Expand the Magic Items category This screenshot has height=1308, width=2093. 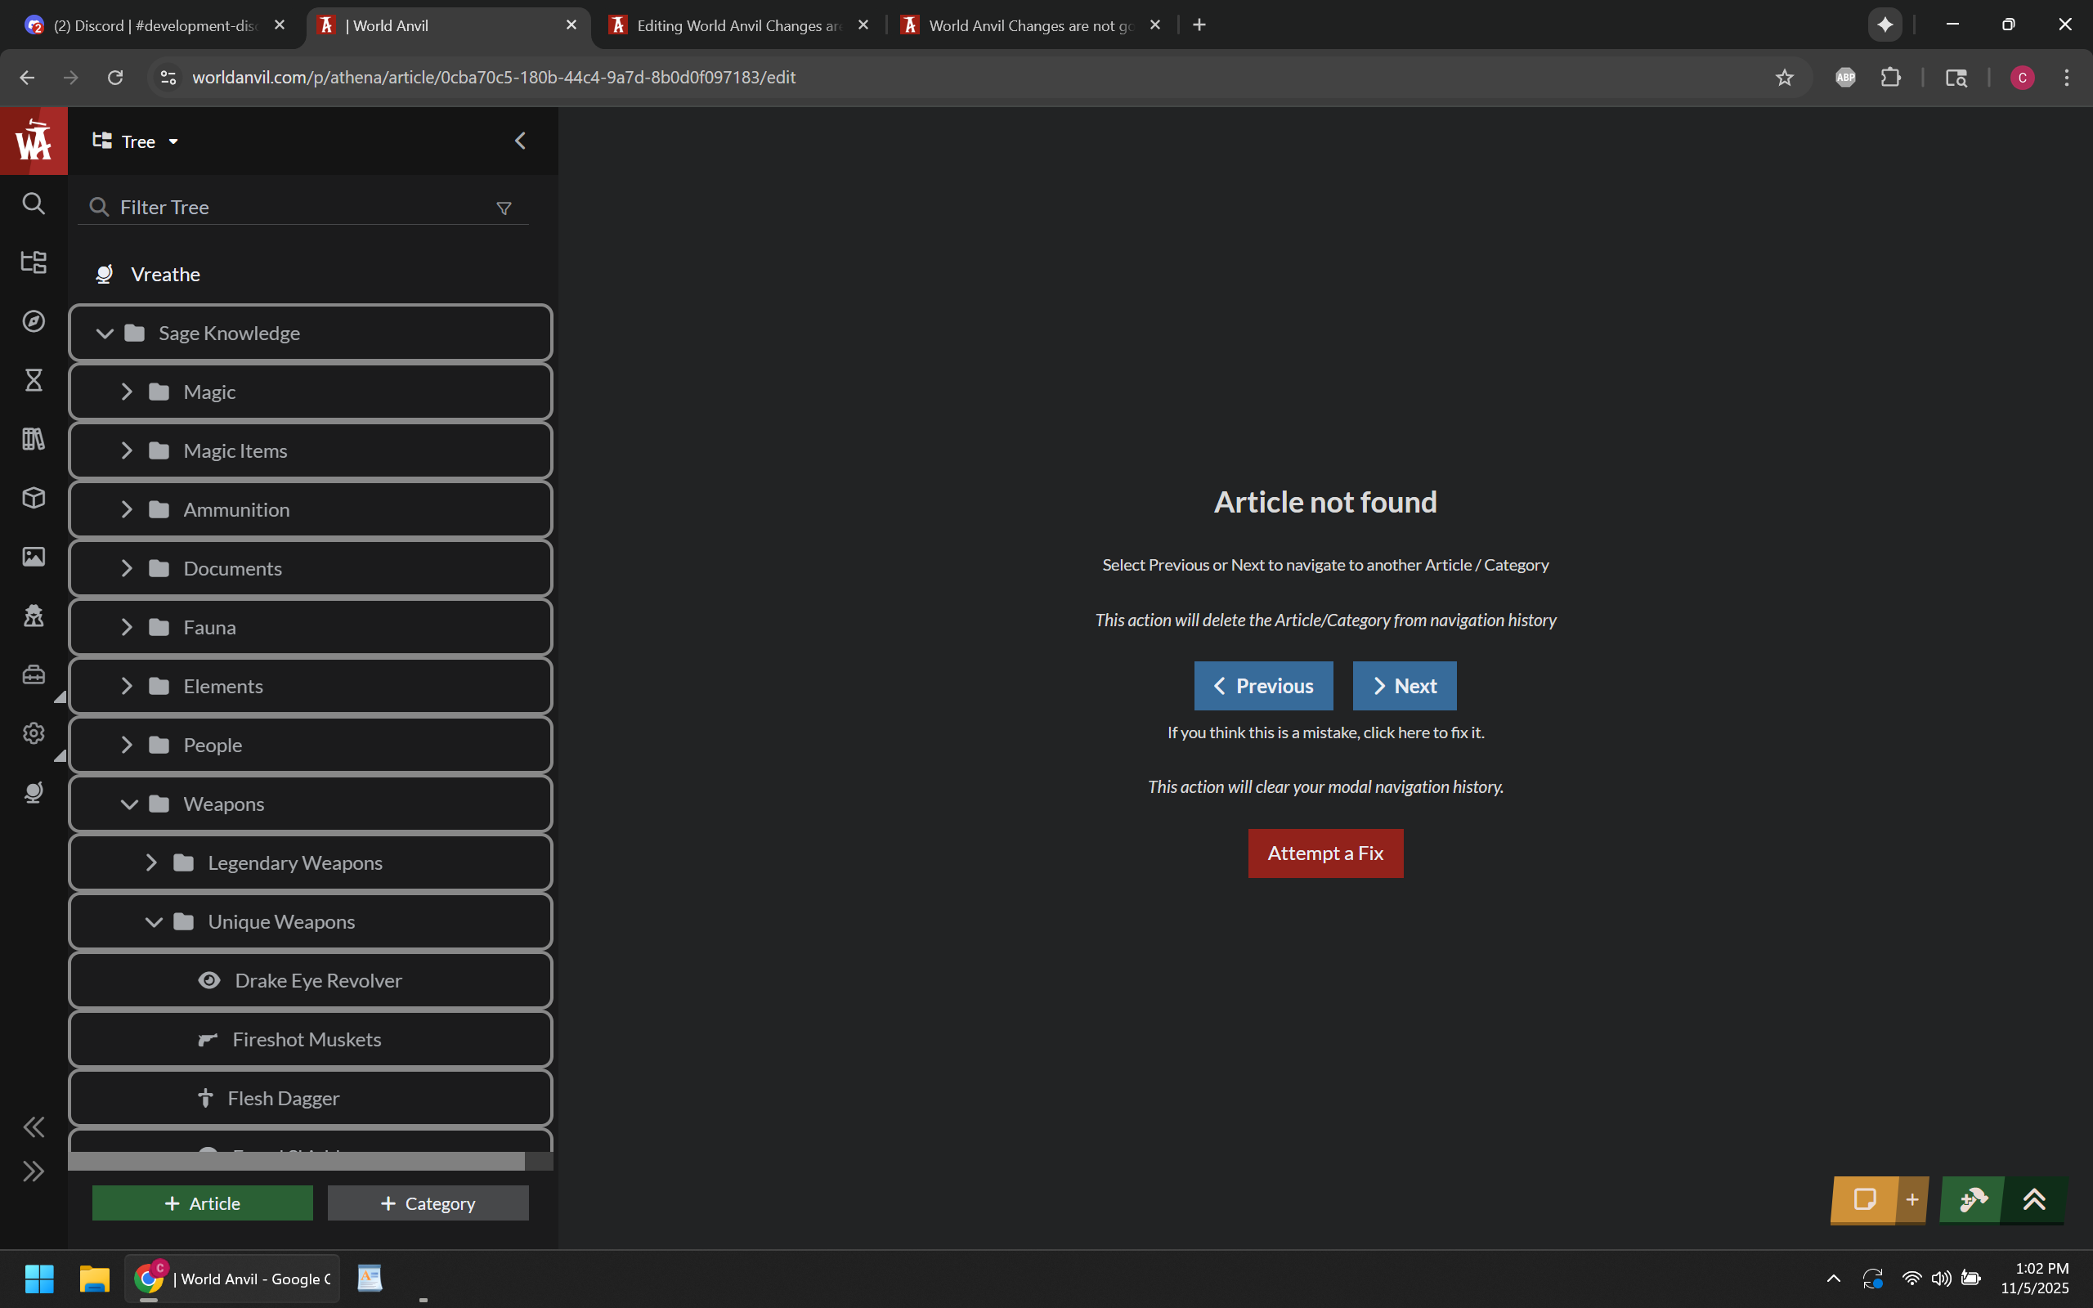(128, 450)
